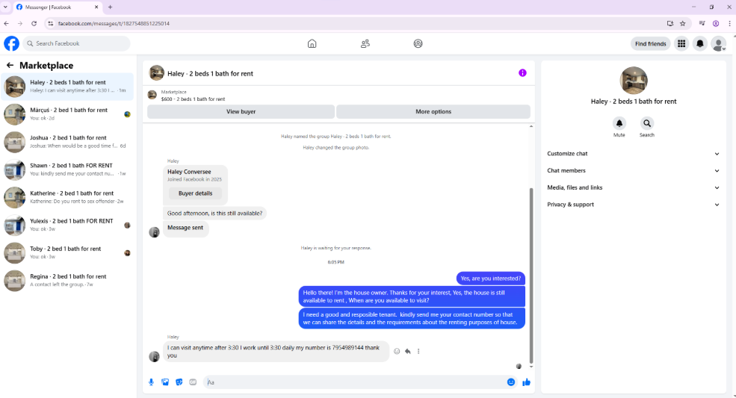Reload the page in browser
The width and height of the screenshot is (736, 398).
click(34, 23)
